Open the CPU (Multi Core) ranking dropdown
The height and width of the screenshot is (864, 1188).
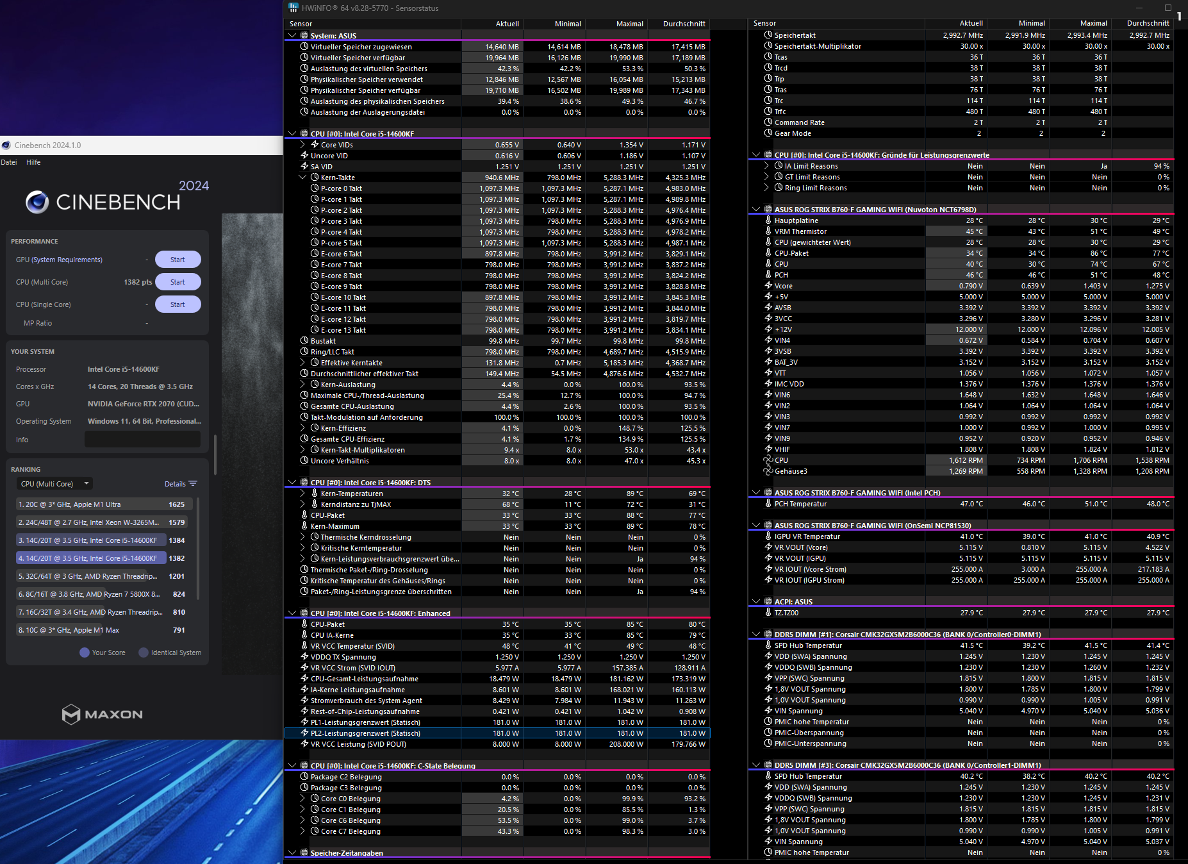click(55, 484)
